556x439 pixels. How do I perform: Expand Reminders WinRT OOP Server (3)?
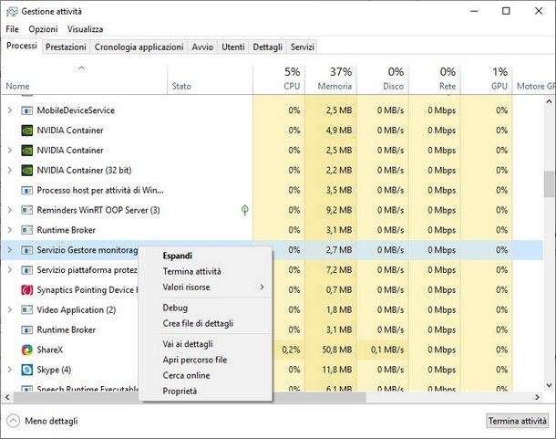(10, 210)
